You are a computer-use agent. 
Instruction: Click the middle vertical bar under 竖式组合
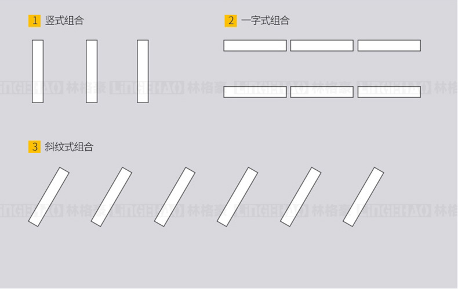92,71
